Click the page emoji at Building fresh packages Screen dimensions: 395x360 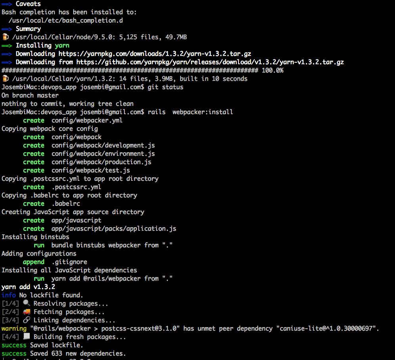(27, 336)
